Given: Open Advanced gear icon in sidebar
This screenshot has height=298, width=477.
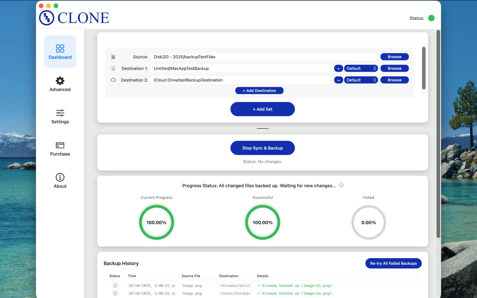Looking at the screenshot, I should tap(60, 81).
